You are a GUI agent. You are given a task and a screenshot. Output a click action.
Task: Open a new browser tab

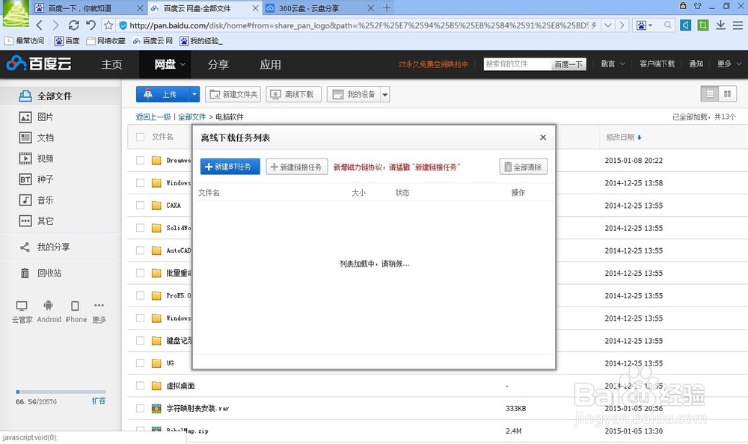[387, 8]
